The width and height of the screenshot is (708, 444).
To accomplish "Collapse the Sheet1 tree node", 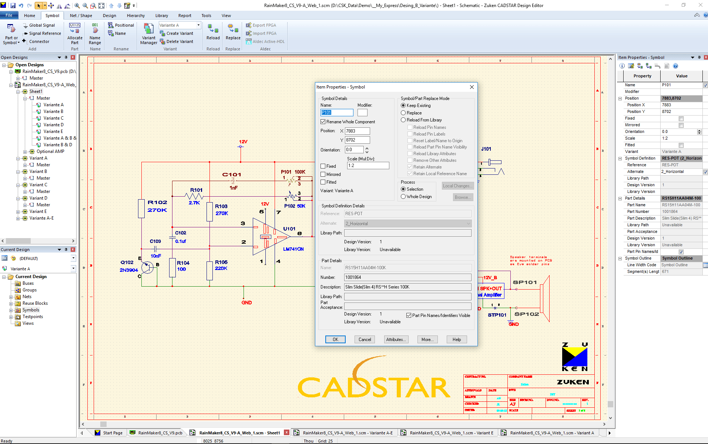I will pos(18,91).
